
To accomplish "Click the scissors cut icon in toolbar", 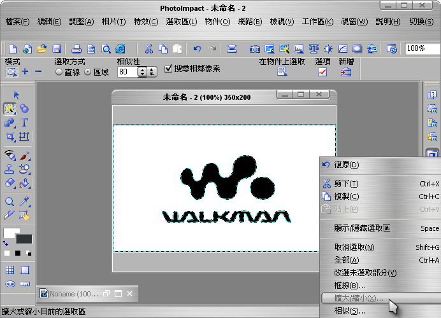I will pyautogui.click(x=148, y=49).
